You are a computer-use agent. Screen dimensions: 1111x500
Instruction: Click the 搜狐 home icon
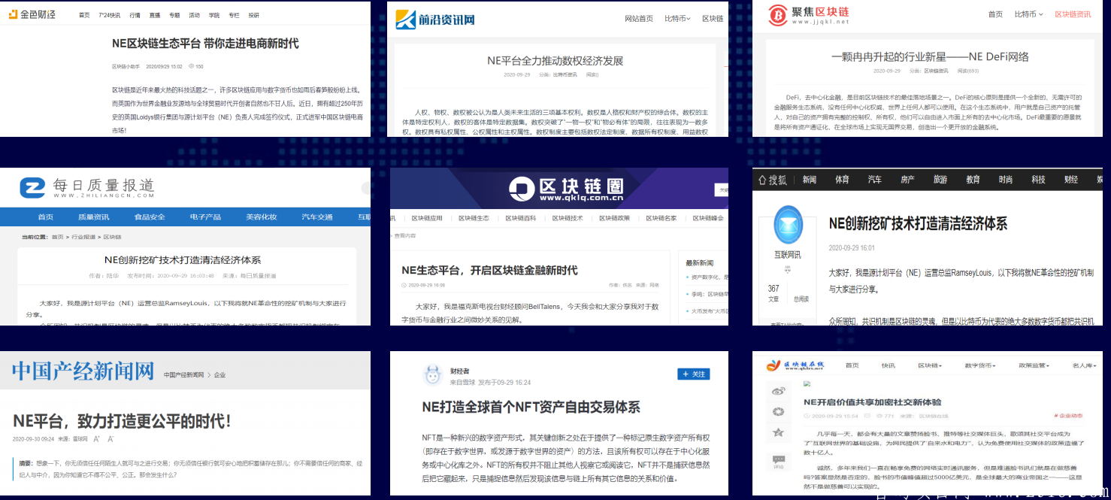point(762,180)
